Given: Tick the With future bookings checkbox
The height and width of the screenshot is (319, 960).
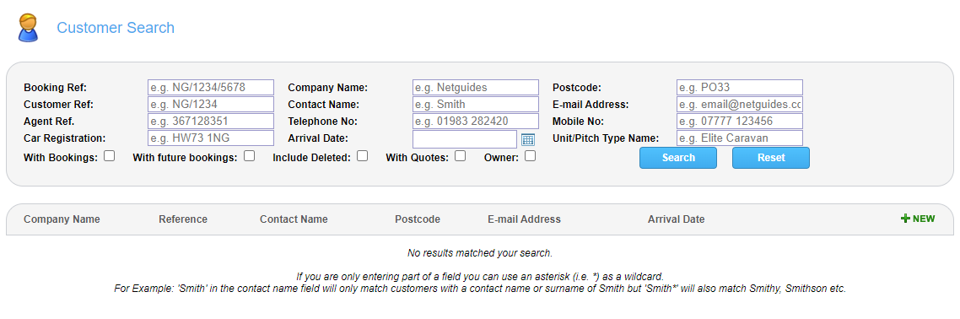Looking at the screenshot, I should pyautogui.click(x=249, y=156).
